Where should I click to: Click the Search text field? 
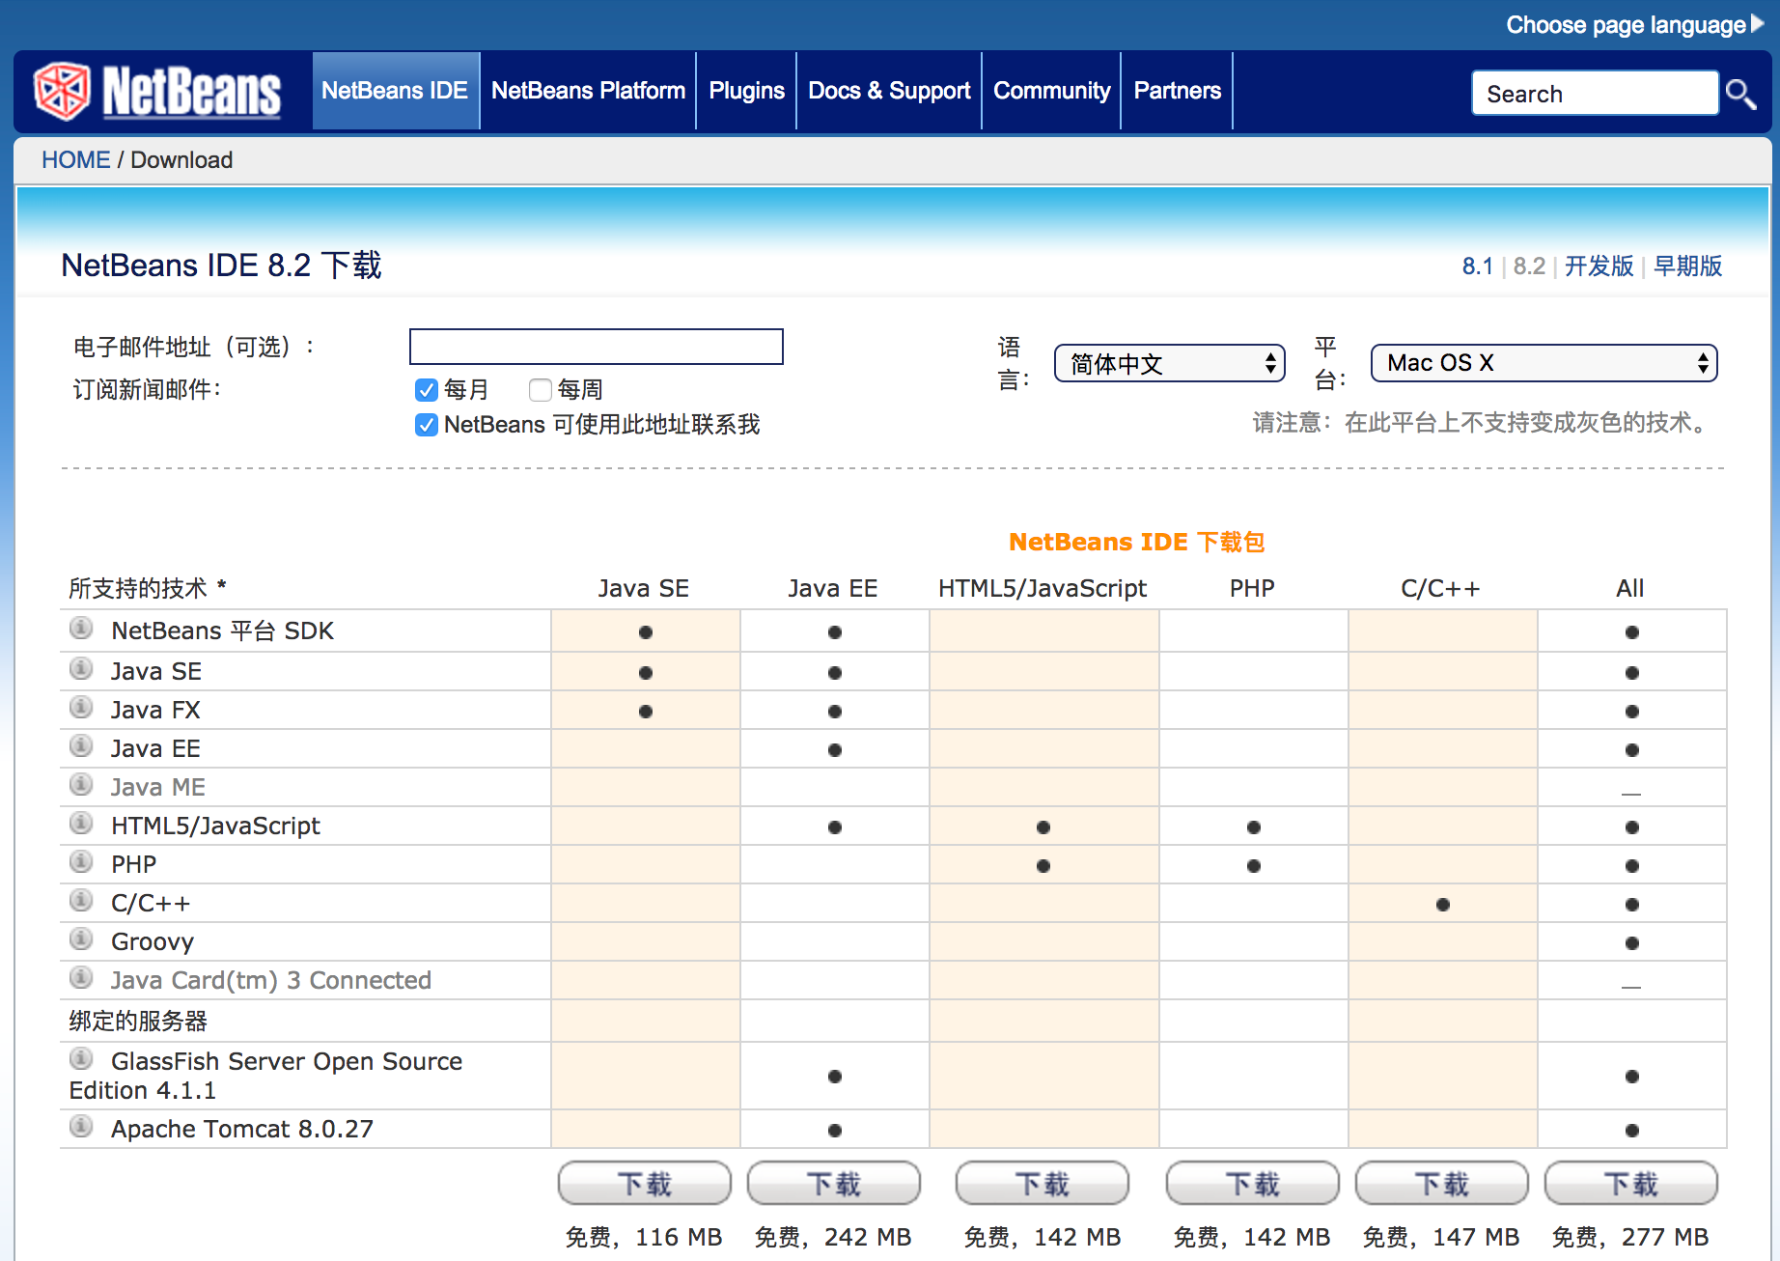1595,94
